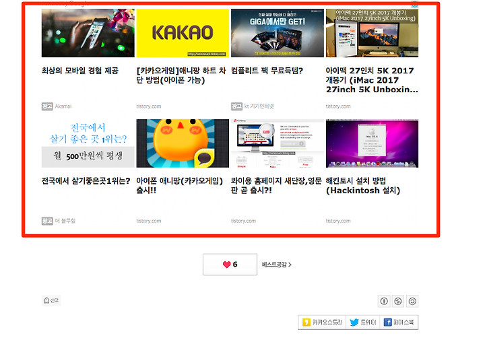Click the 'kt 기가인터넷' advertiser label
Viewport: 485px width, 340px height.
tap(259, 106)
